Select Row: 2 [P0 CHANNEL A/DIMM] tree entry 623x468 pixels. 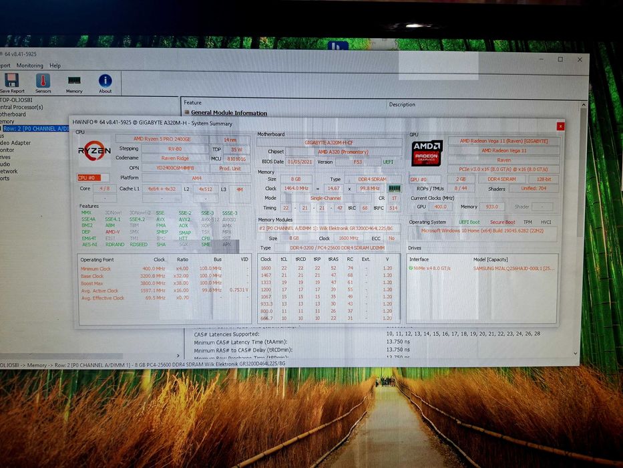pyautogui.click(x=36, y=128)
